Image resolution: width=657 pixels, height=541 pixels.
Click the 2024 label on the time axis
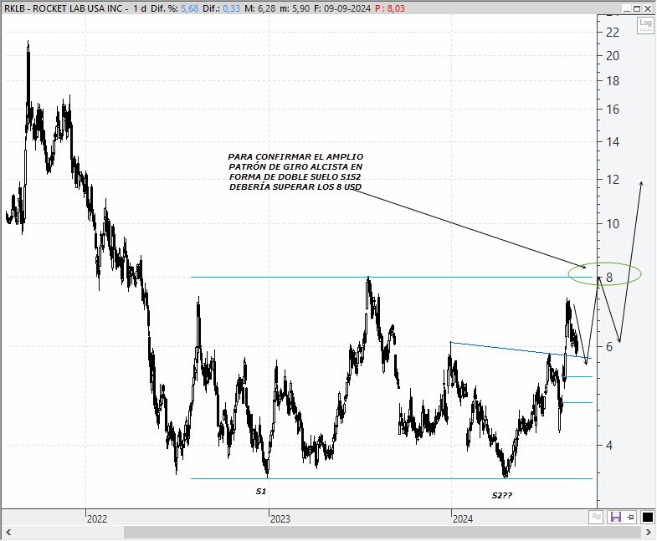click(463, 518)
